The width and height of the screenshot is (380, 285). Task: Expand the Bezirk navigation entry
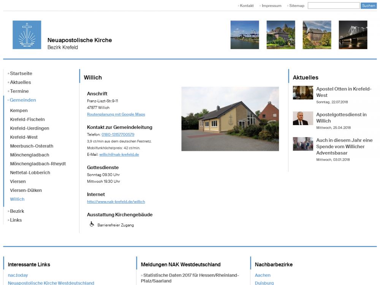point(17,211)
